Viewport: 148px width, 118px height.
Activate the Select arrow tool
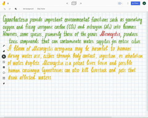point(4,57)
